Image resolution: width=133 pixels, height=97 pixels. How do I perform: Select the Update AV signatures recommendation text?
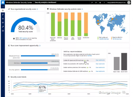73,60
